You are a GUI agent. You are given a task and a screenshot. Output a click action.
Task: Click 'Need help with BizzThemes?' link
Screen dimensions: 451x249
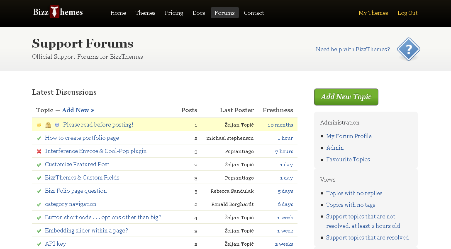point(353,49)
